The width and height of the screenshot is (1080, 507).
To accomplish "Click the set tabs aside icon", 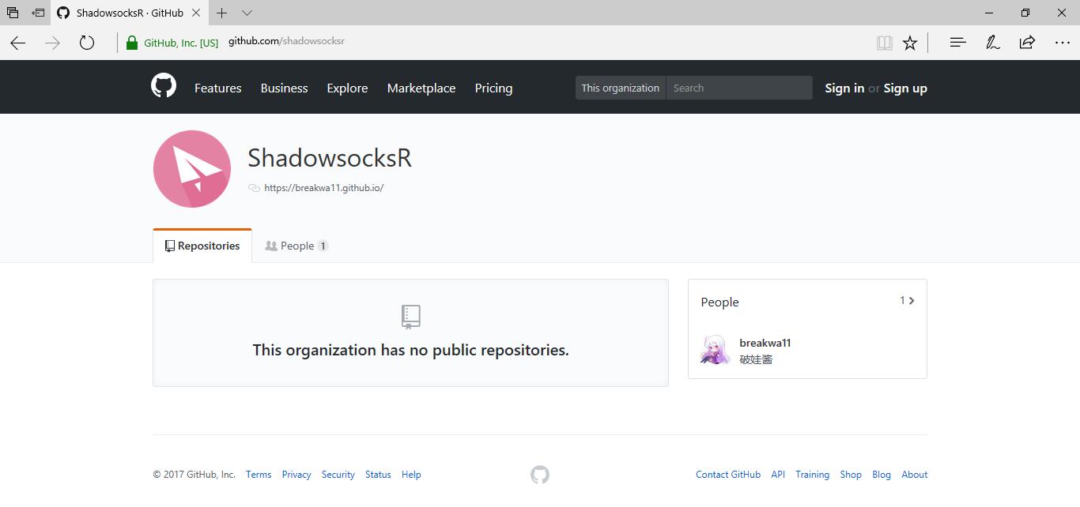I will (38, 13).
